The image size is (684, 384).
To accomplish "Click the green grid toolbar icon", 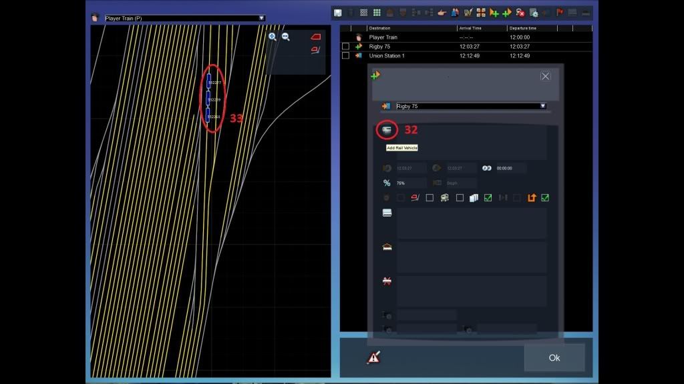I will pos(377,13).
